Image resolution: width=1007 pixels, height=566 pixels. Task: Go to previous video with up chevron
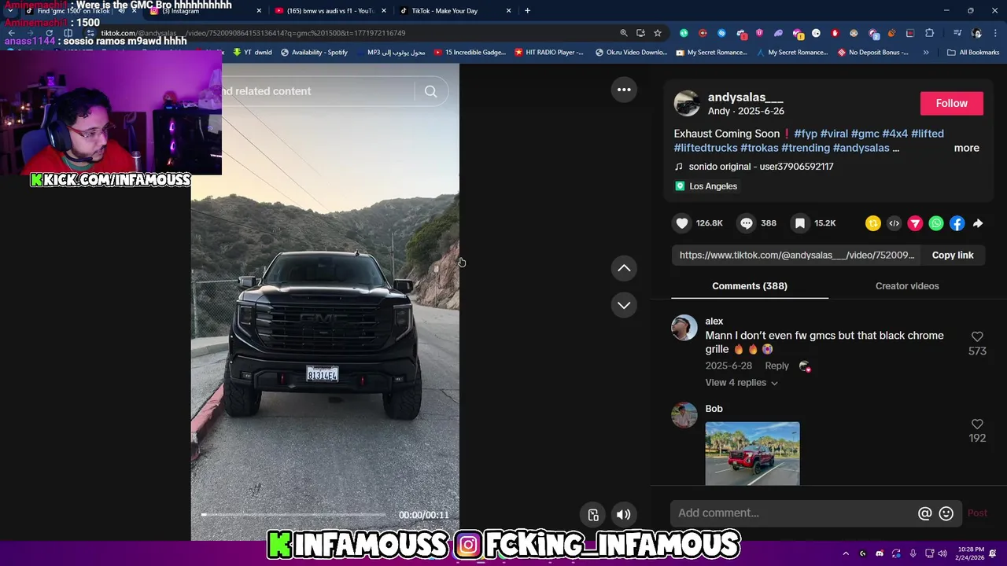click(624, 268)
